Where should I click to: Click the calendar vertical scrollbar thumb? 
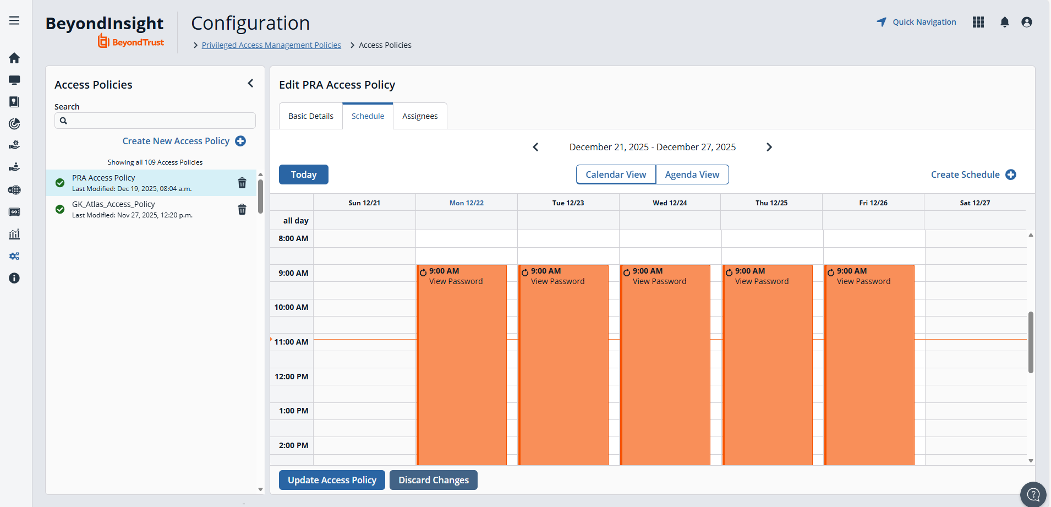click(1031, 342)
